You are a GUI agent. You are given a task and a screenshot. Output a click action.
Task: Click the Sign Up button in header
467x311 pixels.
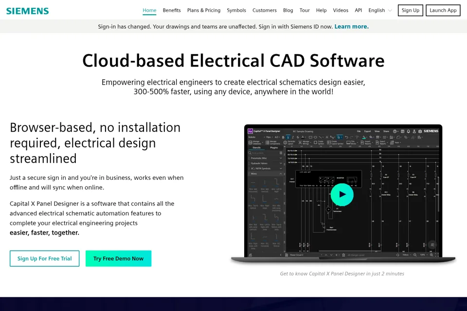point(411,10)
